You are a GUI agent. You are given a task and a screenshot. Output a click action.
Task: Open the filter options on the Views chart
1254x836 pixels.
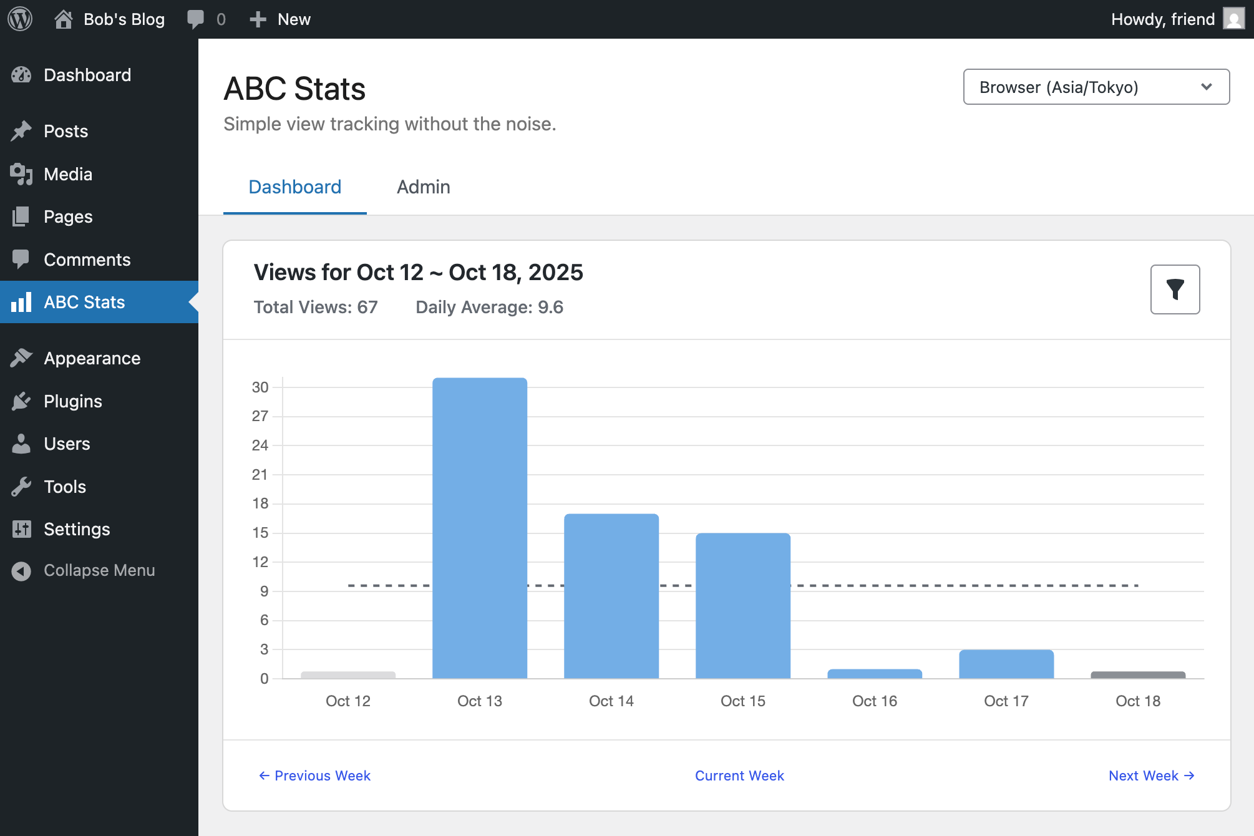(x=1175, y=289)
